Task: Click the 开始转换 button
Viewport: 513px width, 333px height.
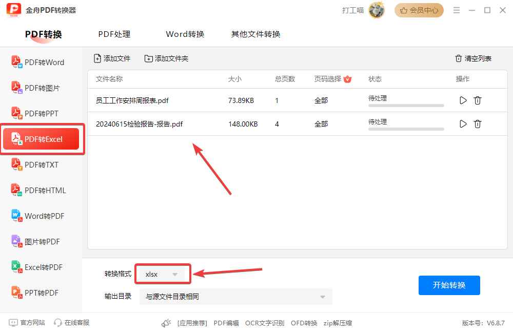Action: pyautogui.click(x=449, y=285)
